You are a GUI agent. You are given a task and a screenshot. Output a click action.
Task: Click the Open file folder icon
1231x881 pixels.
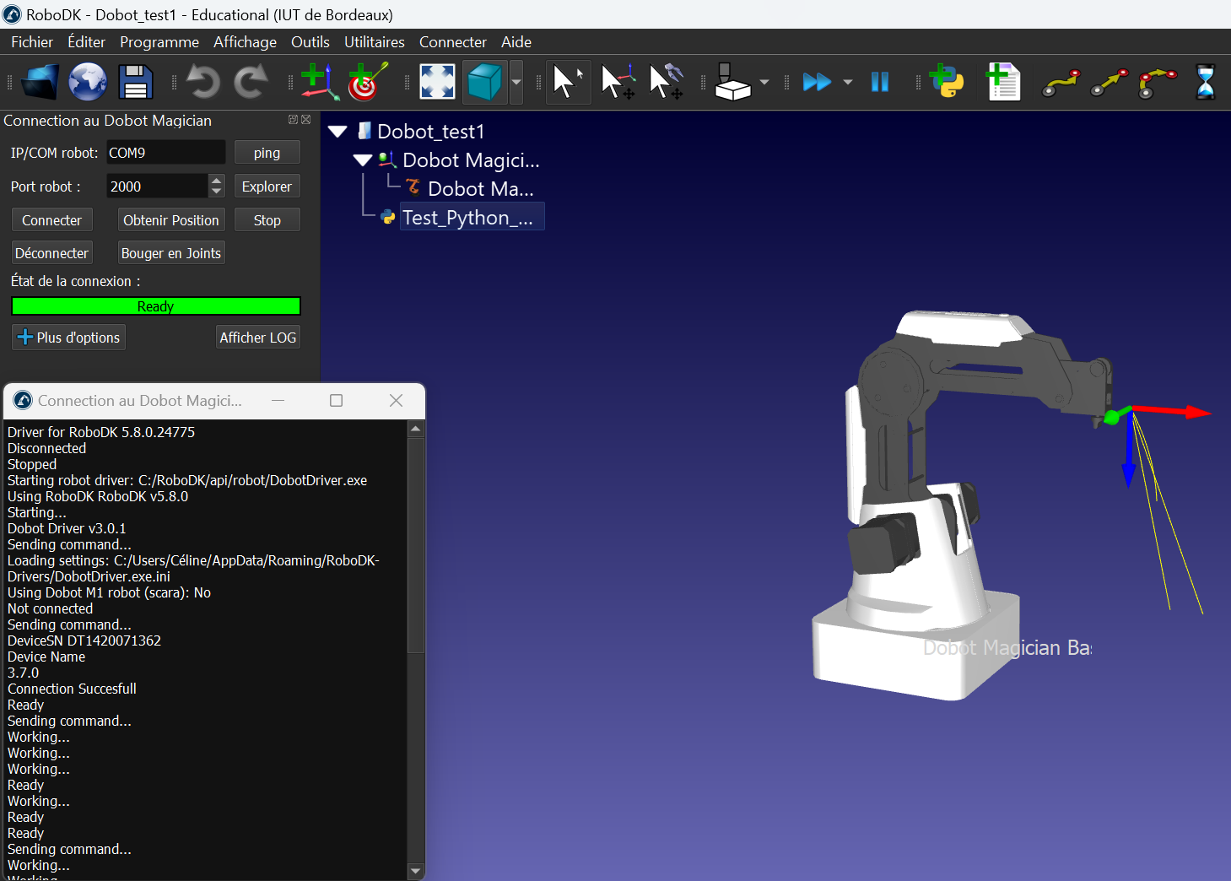coord(40,83)
